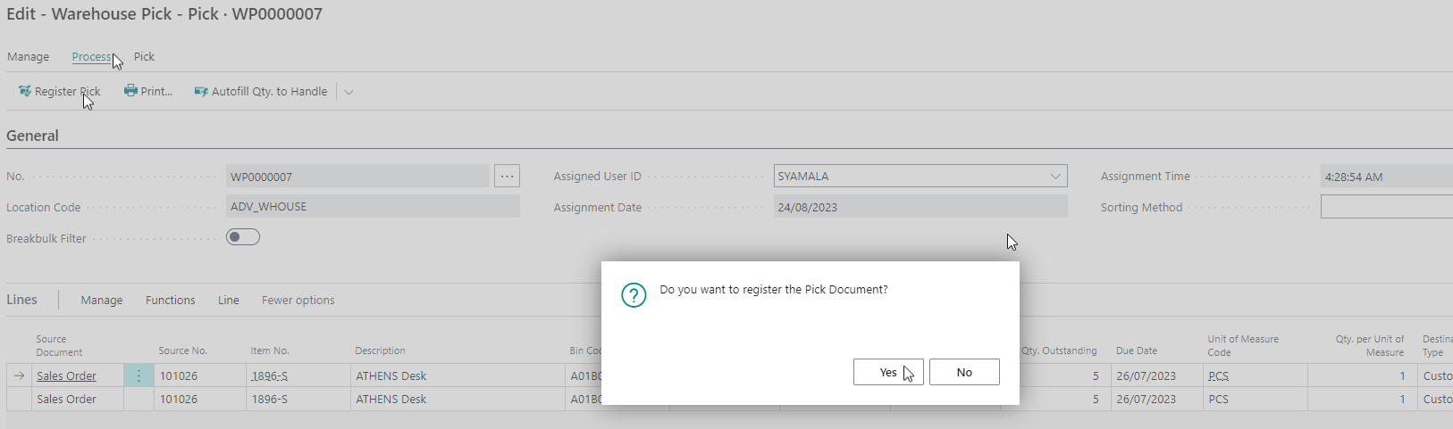Expand the Assigned User ID dropdown
Image resolution: width=1453 pixels, height=429 pixels.
pyautogui.click(x=1055, y=177)
